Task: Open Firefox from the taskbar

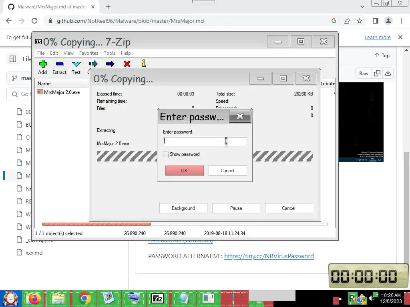Action: 34,299
